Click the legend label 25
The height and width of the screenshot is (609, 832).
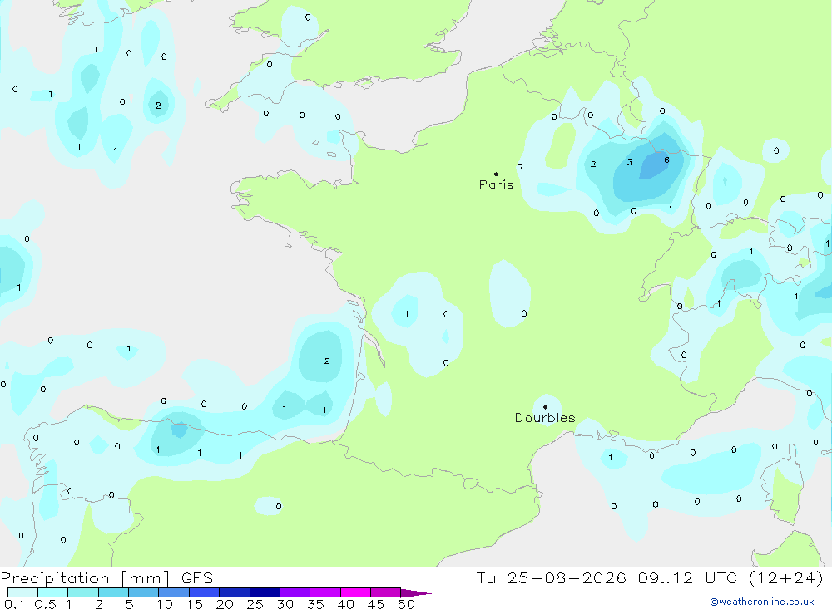click(x=255, y=604)
